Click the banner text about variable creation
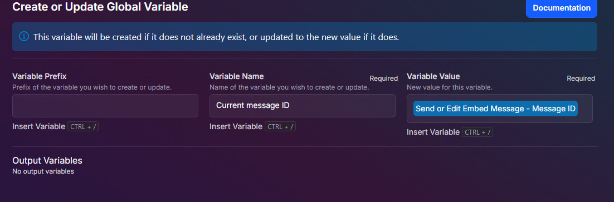 (x=216, y=37)
